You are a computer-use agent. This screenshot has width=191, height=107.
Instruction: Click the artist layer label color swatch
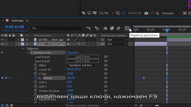point(22,44)
